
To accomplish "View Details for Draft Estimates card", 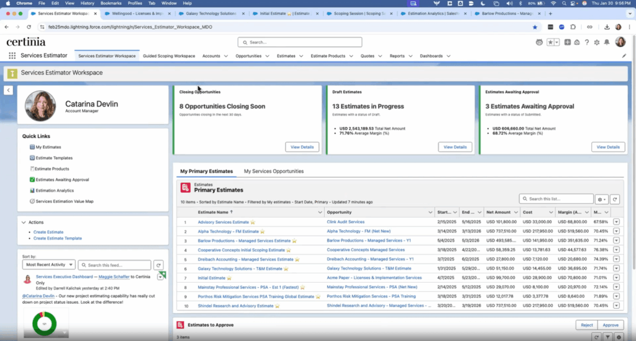I will (x=455, y=147).
